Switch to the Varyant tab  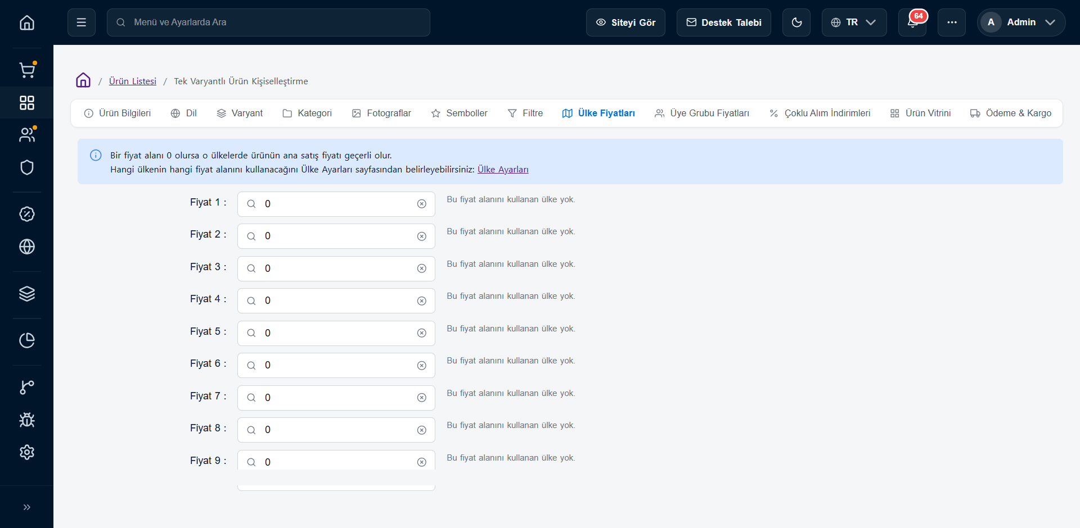click(240, 113)
